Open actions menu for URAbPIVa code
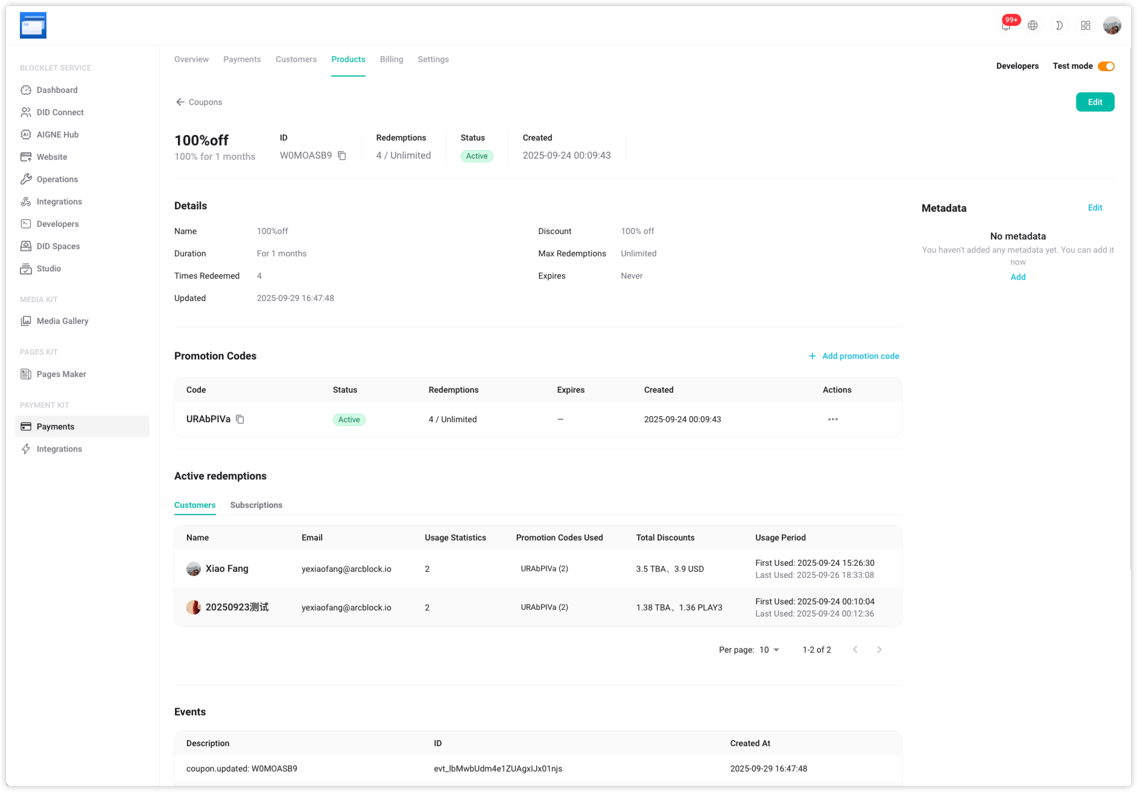The width and height of the screenshot is (1137, 792). (832, 419)
